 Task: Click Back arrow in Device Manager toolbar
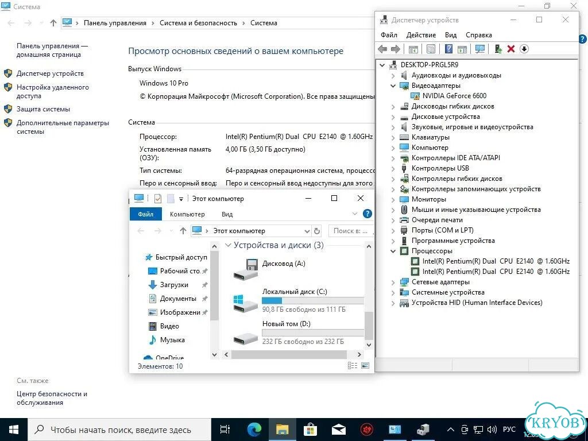tap(382, 49)
